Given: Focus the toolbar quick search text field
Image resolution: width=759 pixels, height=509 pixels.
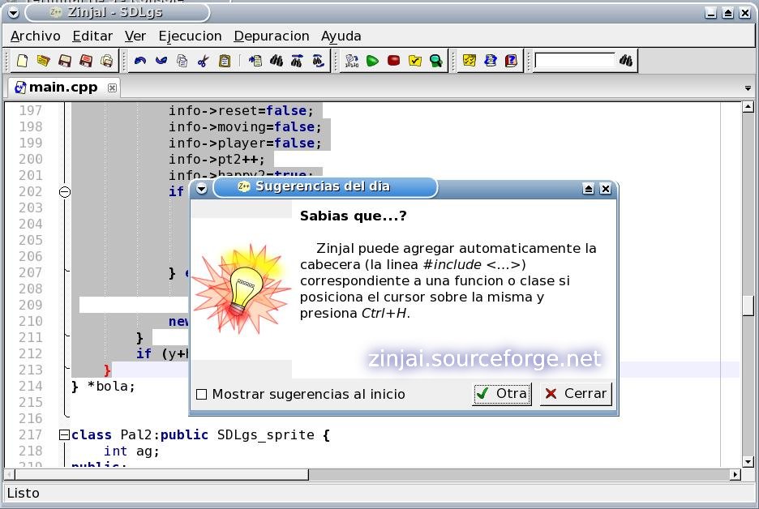Looking at the screenshot, I should (575, 61).
